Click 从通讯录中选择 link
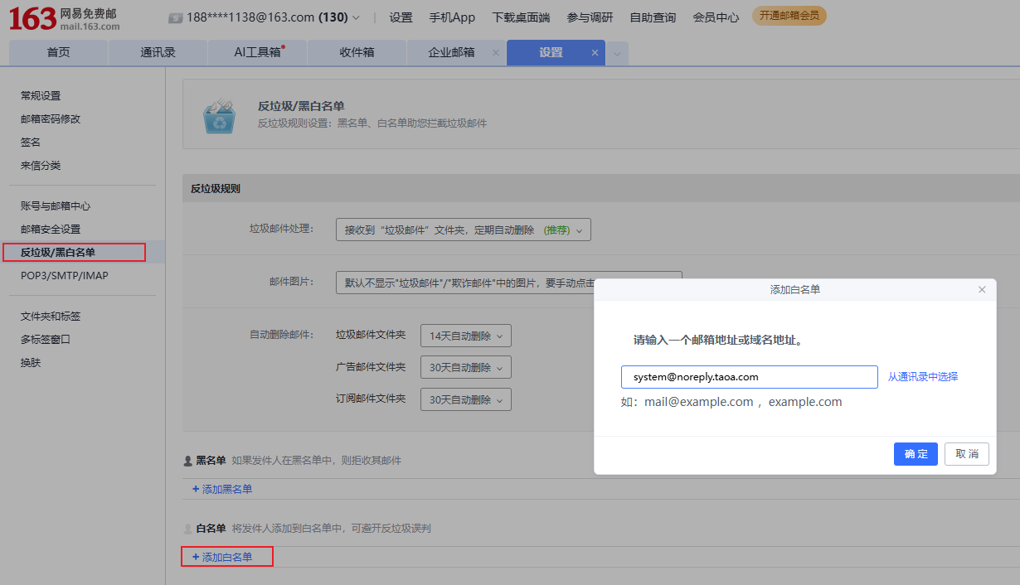1020x585 pixels. [922, 377]
